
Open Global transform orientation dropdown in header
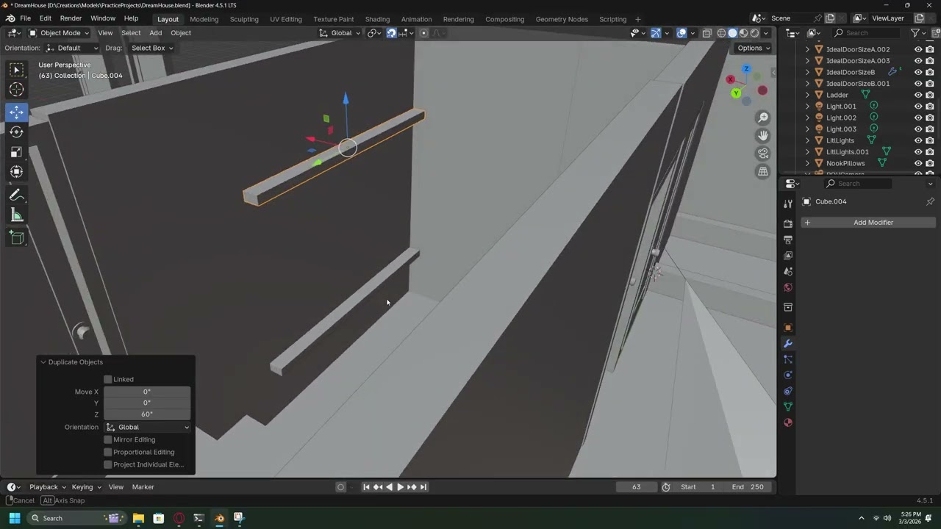[x=340, y=32]
